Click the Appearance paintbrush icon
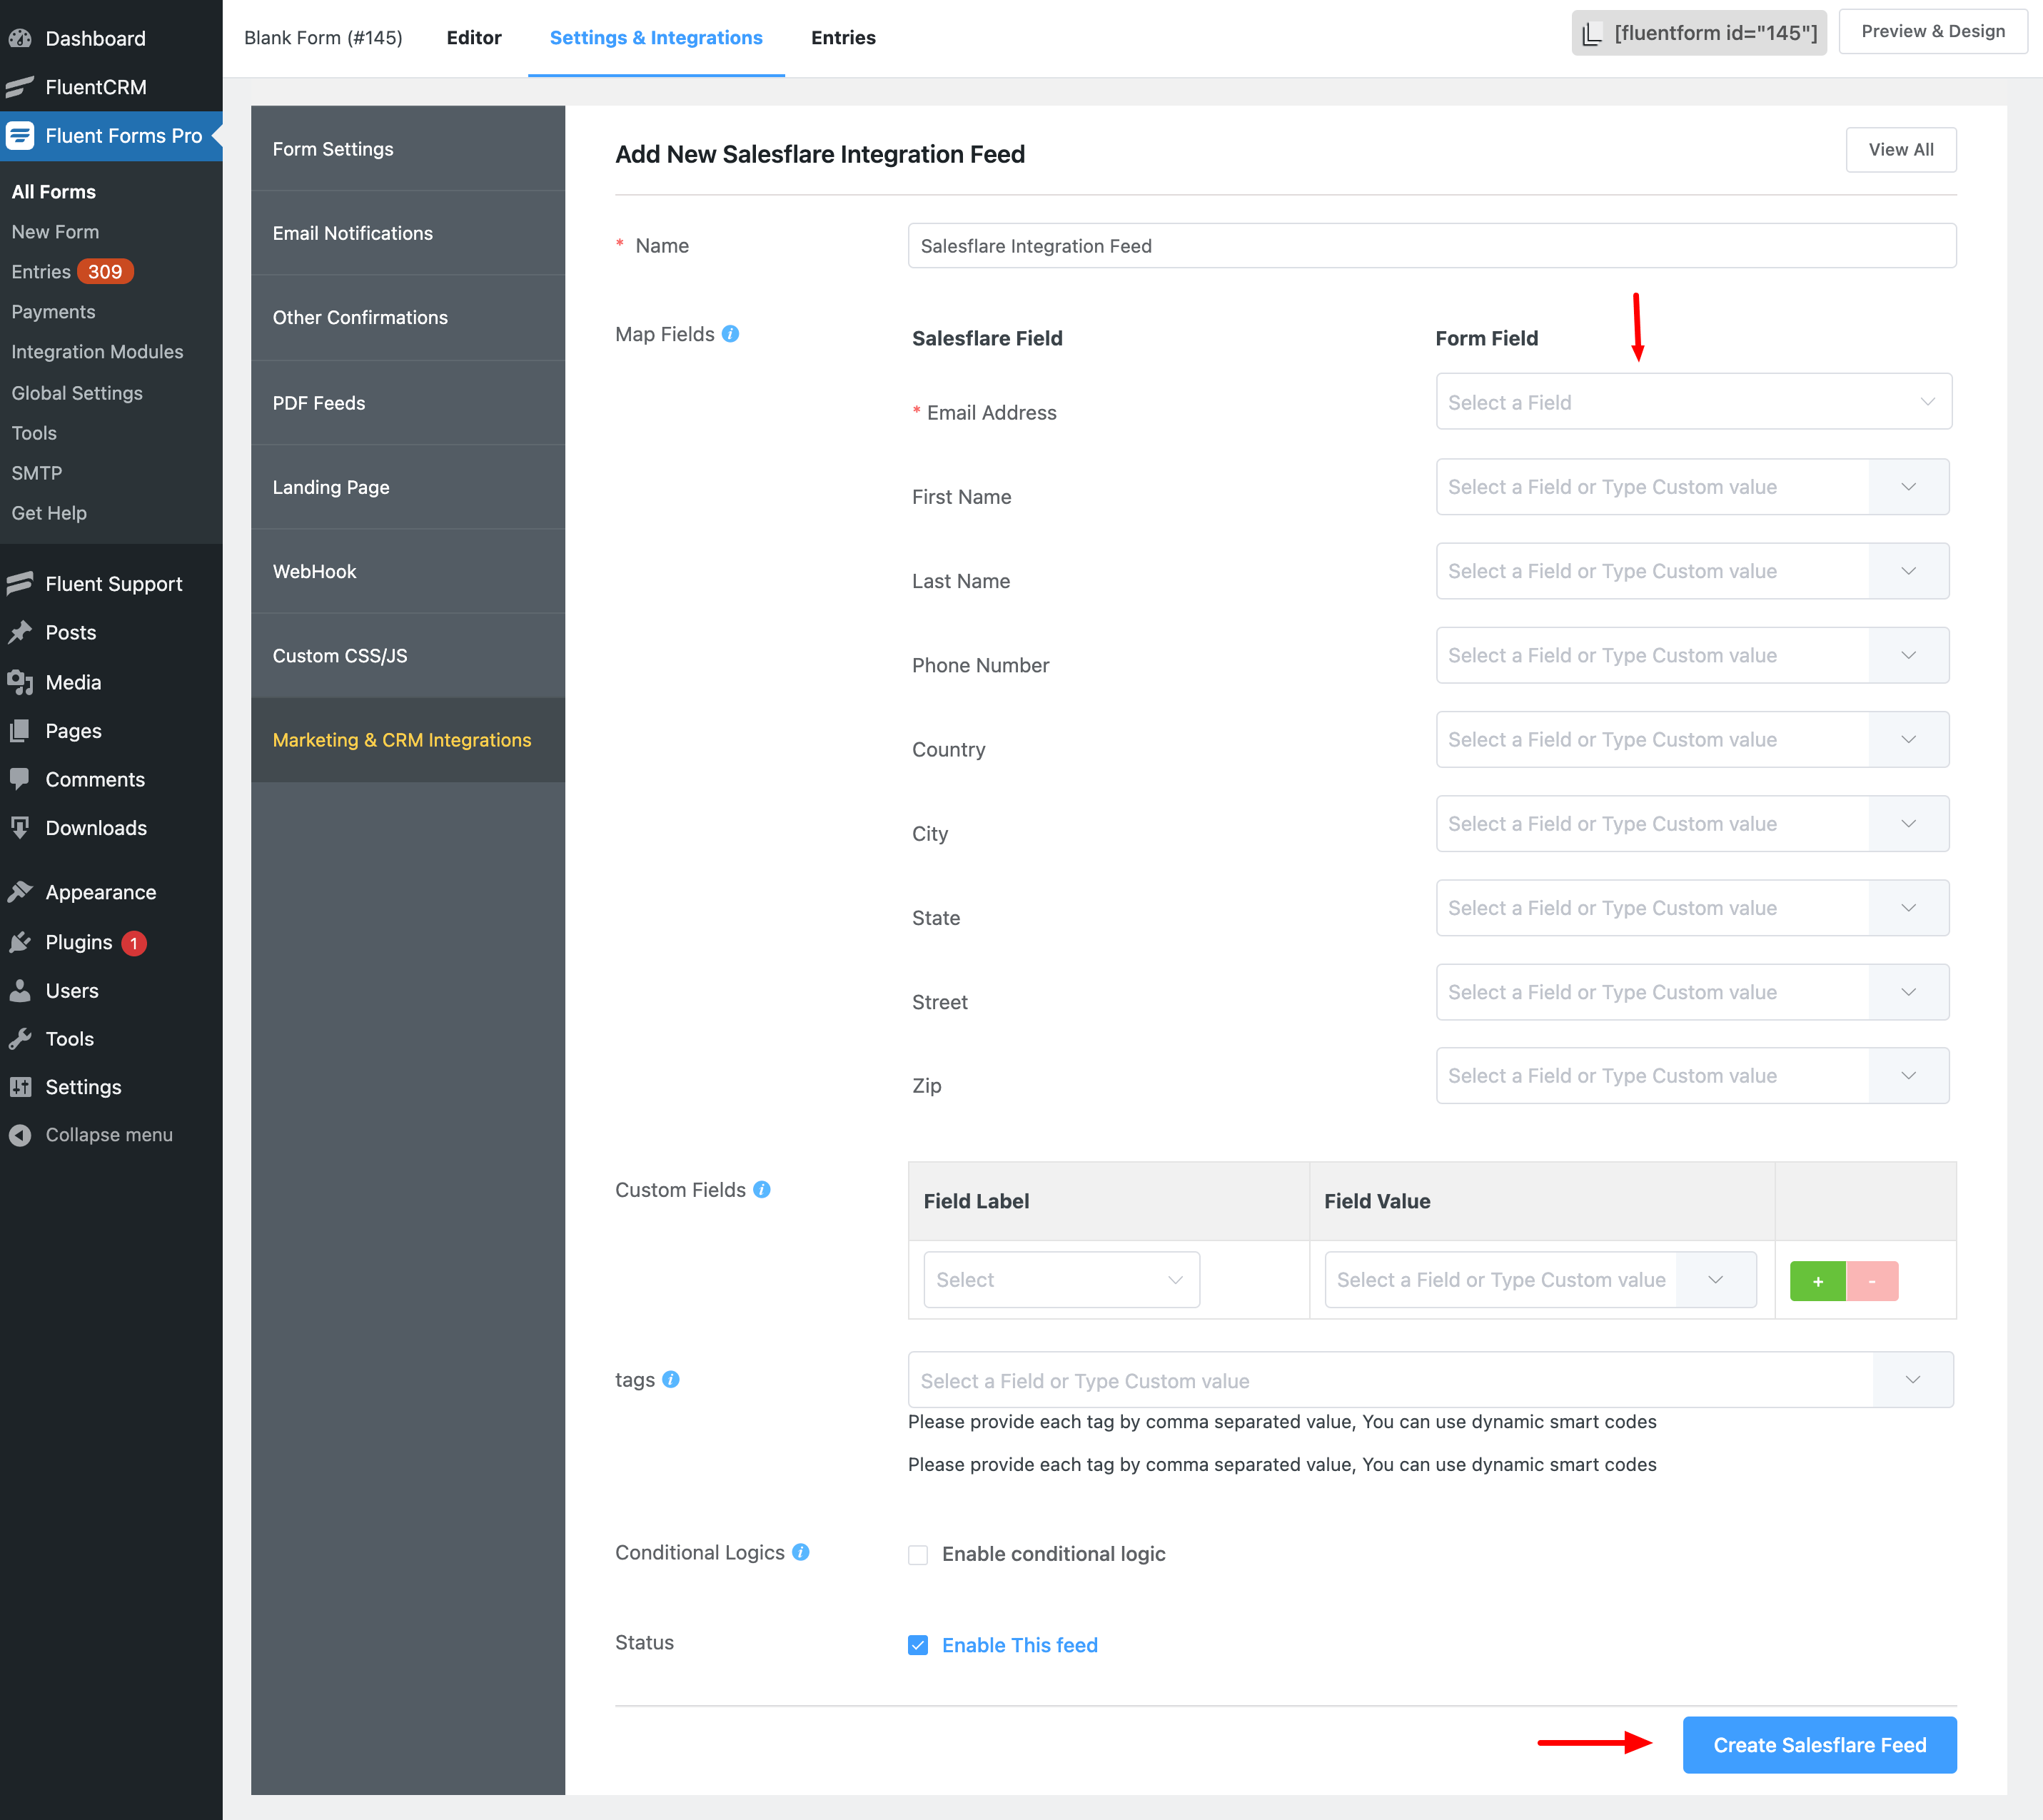2043x1820 pixels. coord(20,892)
